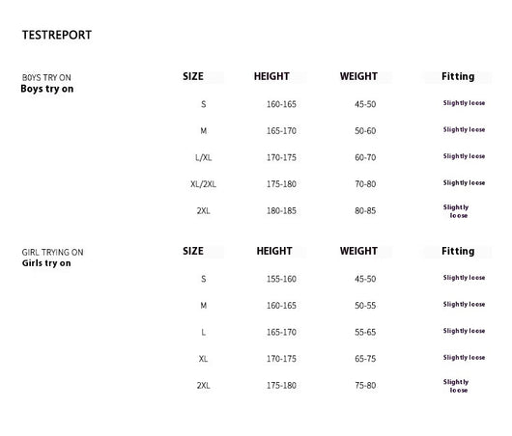Select girls height value 155-160
The width and height of the screenshot is (512, 436).
click(x=281, y=279)
